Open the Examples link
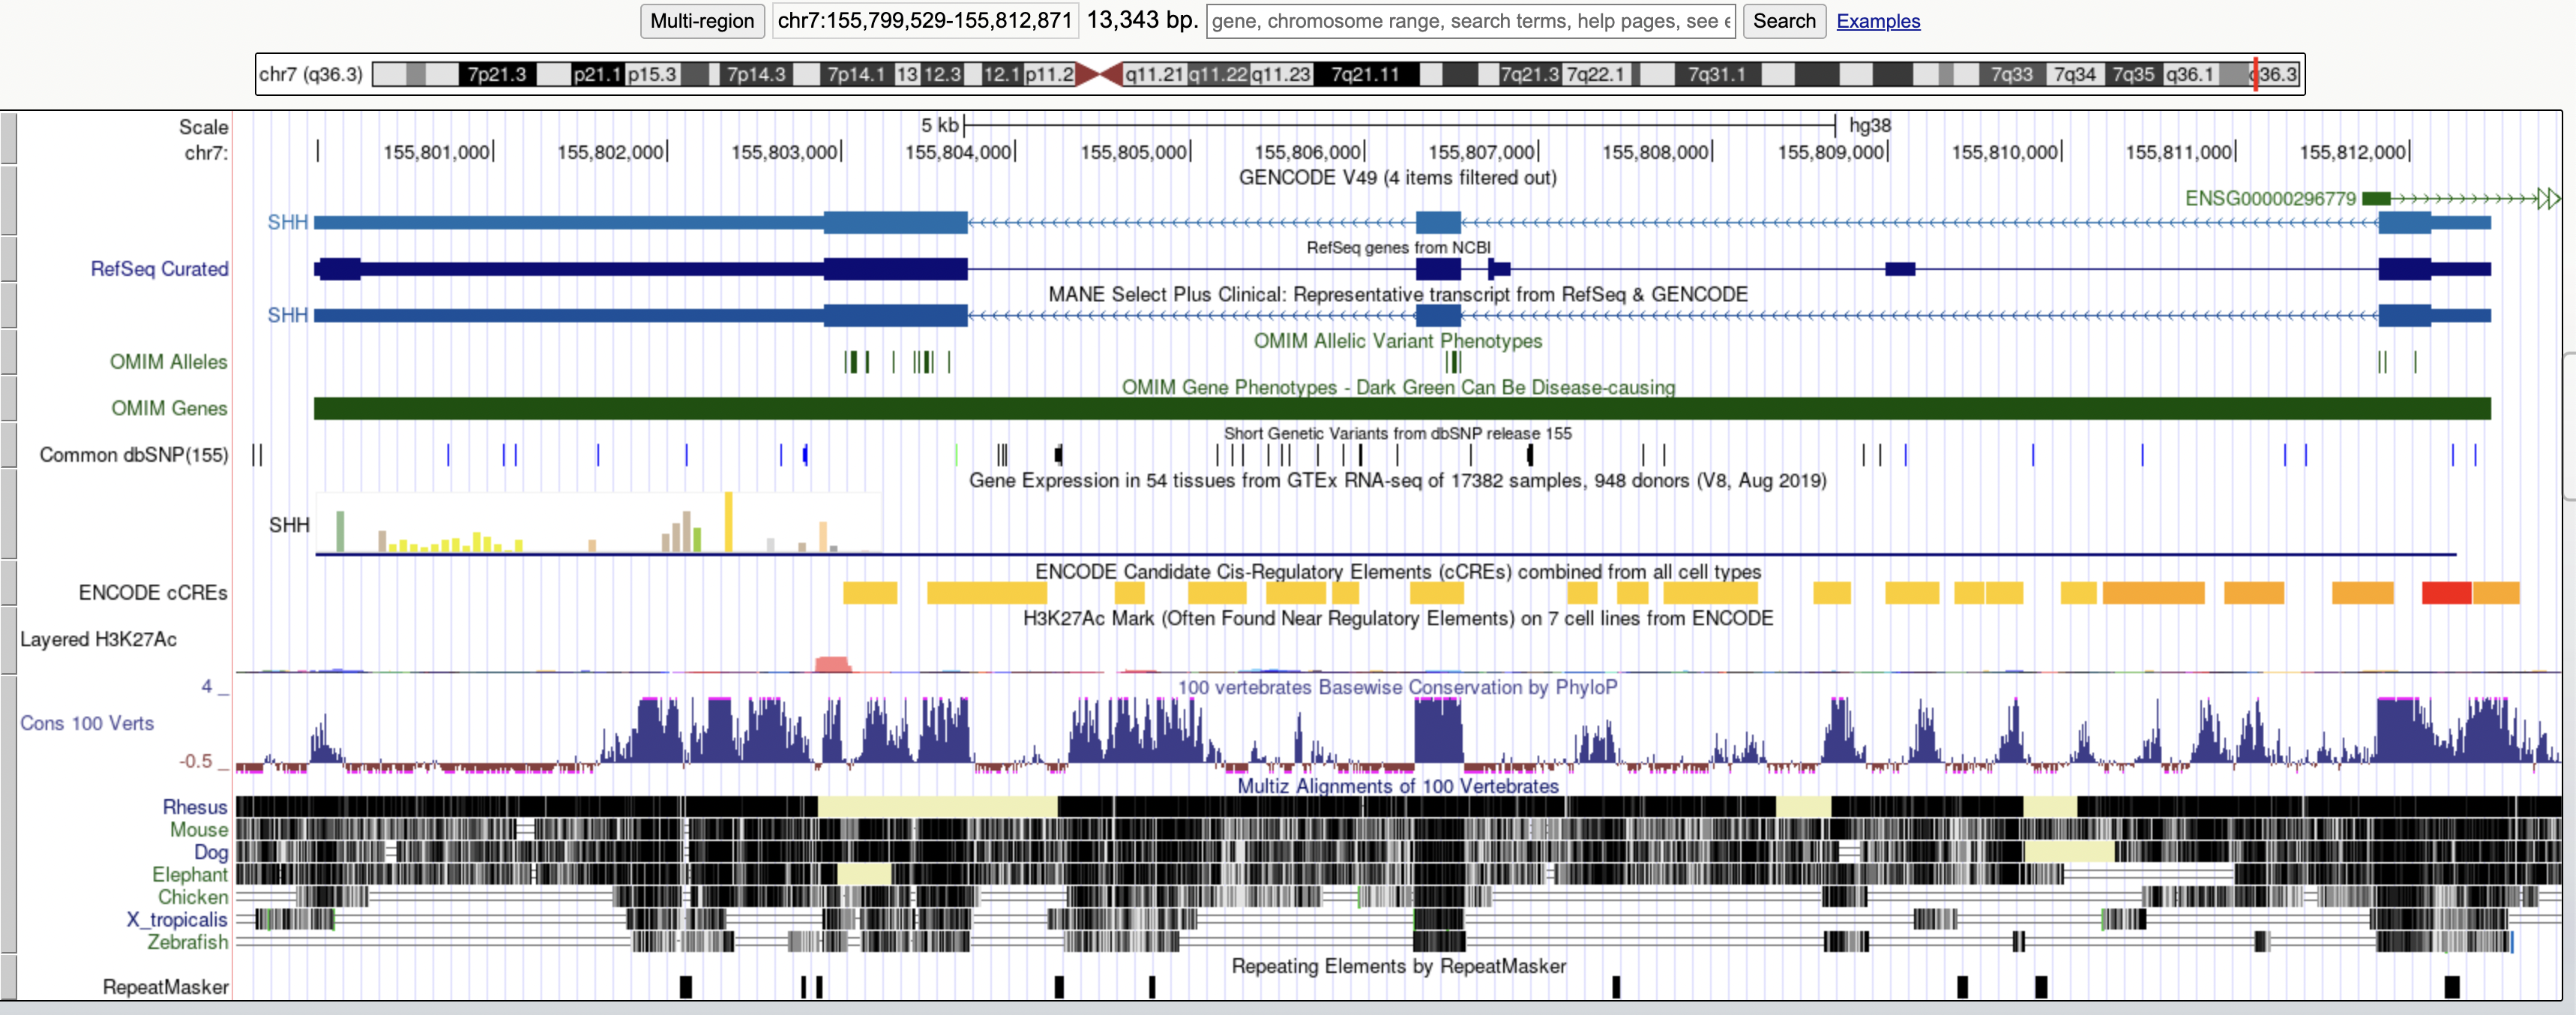 point(1878,21)
